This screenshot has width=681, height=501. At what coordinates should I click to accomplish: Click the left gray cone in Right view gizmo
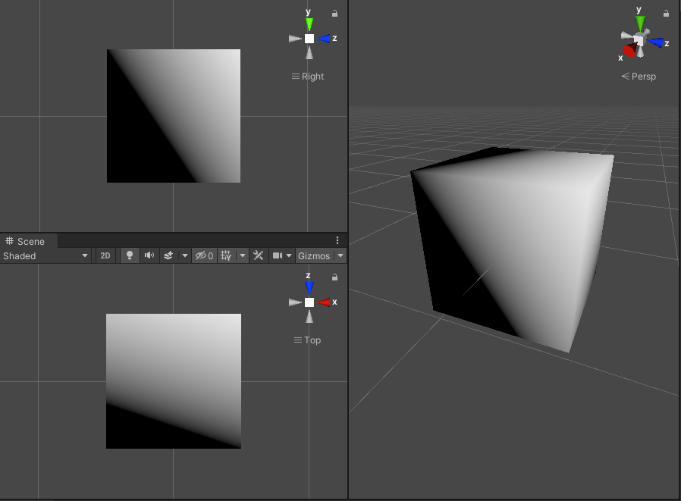(x=295, y=39)
